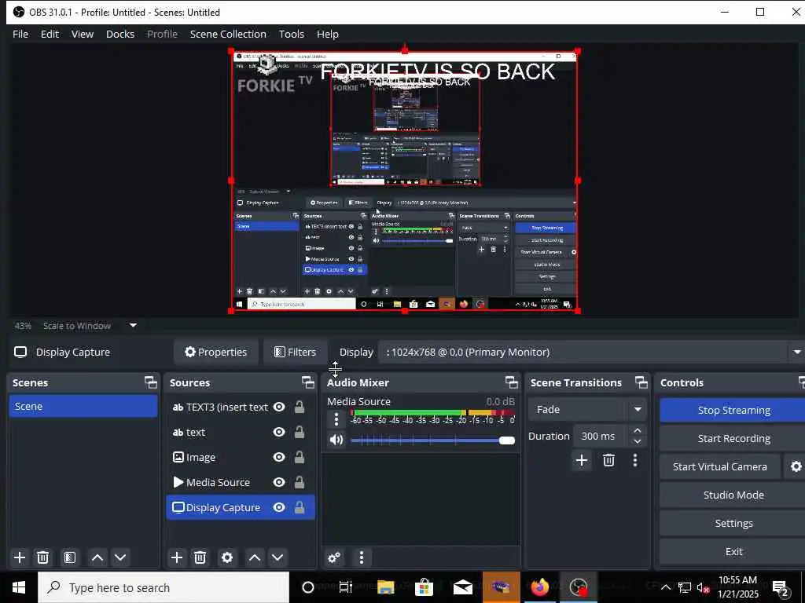Click Stop Streaming

click(x=733, y=410)
